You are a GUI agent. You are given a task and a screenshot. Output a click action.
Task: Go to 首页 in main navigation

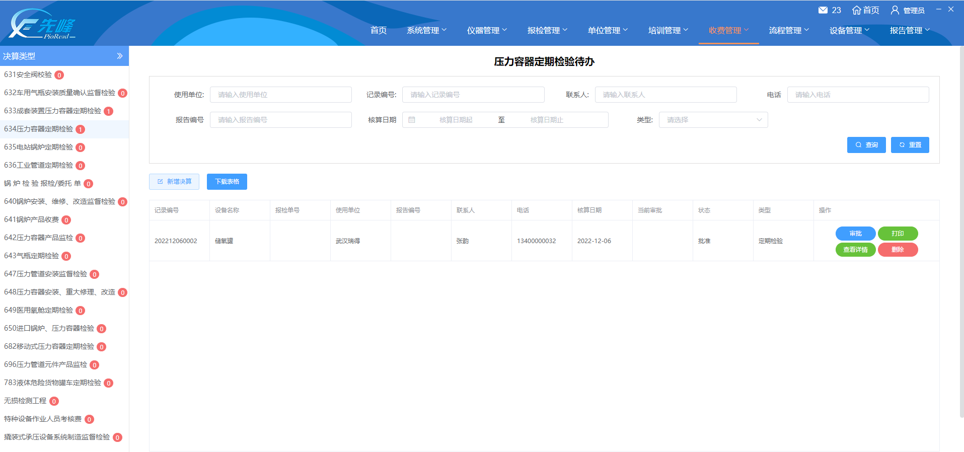(x=379, y=30)
